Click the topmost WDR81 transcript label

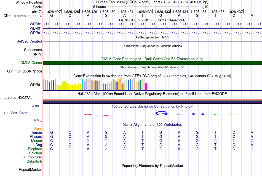tap(36, 24)
